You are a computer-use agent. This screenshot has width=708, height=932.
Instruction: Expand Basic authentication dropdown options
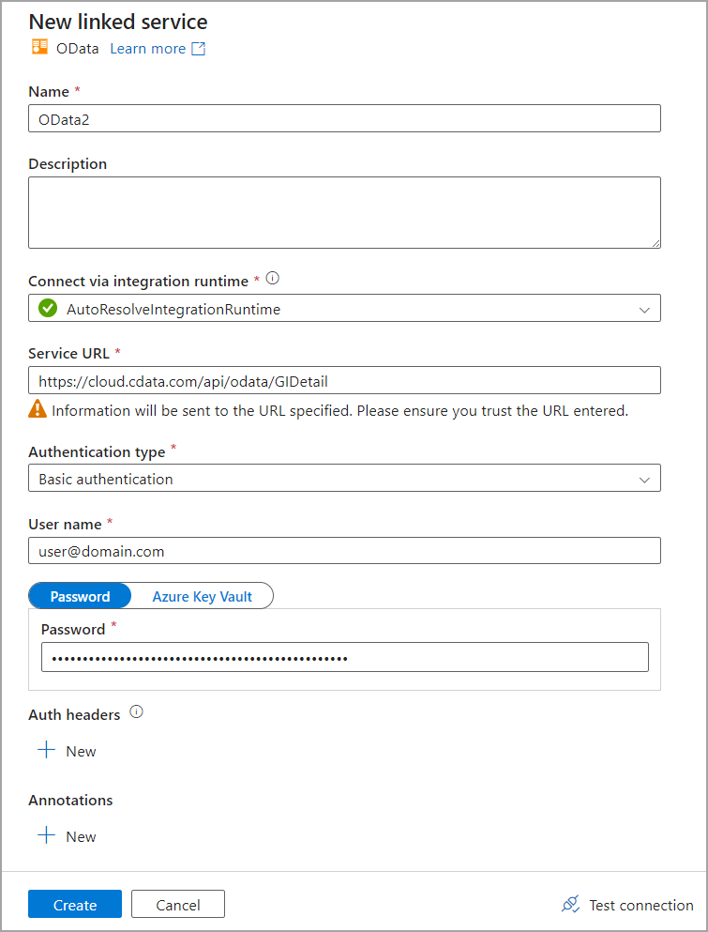click(x=645, y=478)
